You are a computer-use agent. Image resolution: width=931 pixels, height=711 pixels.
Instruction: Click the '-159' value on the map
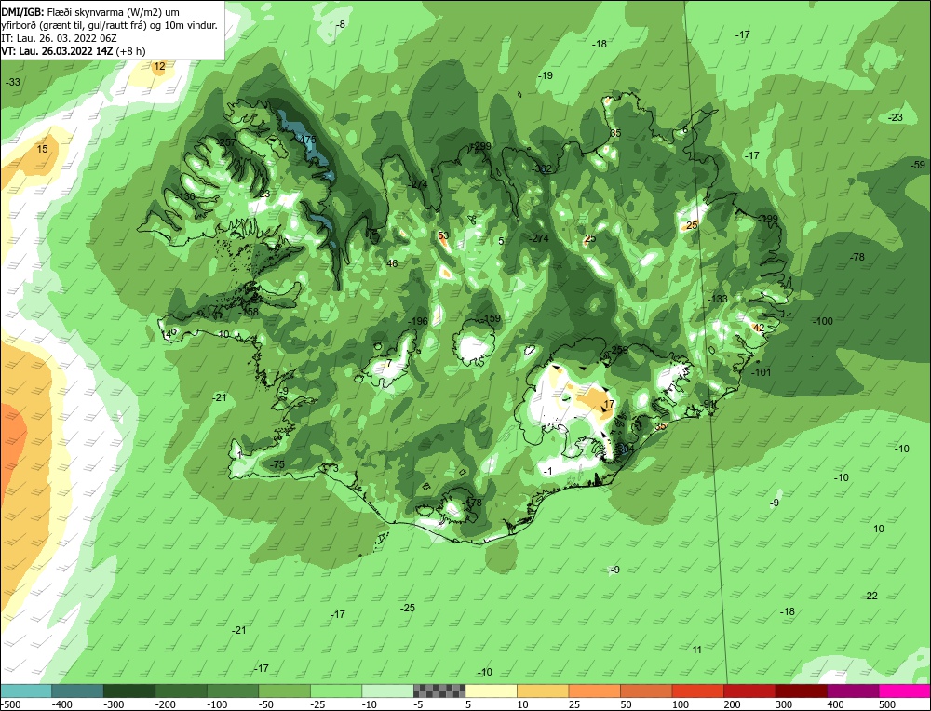point(491,318)
